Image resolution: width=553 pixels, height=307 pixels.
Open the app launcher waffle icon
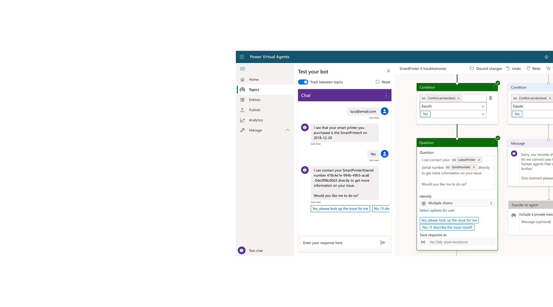coord(242,57)
